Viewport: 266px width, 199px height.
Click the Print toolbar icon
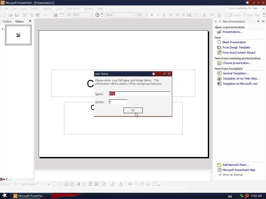click(x=24, y=15)
